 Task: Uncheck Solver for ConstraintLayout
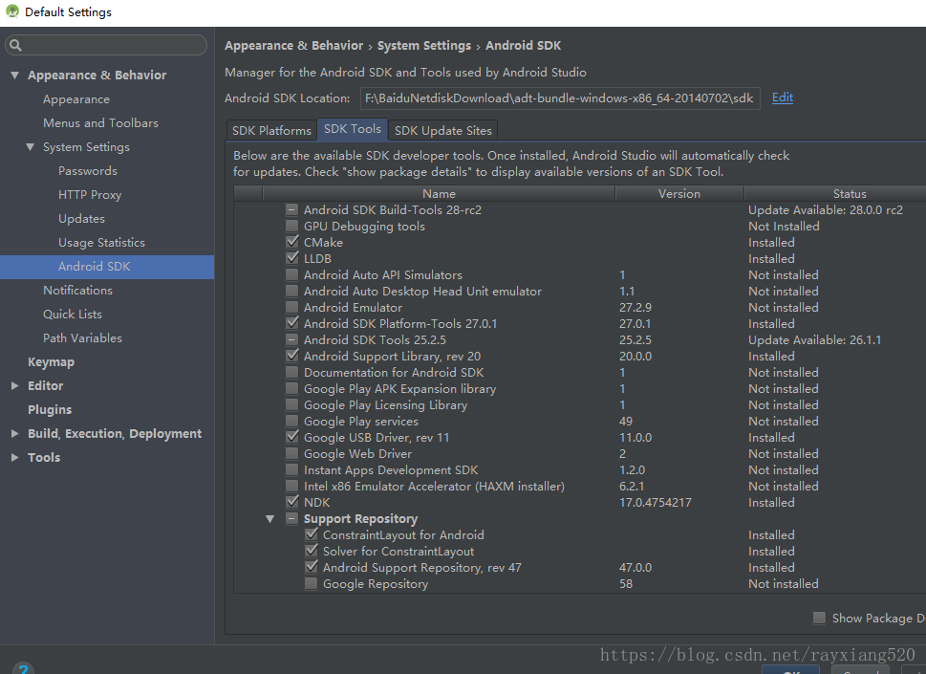click(x=312, y=551)
